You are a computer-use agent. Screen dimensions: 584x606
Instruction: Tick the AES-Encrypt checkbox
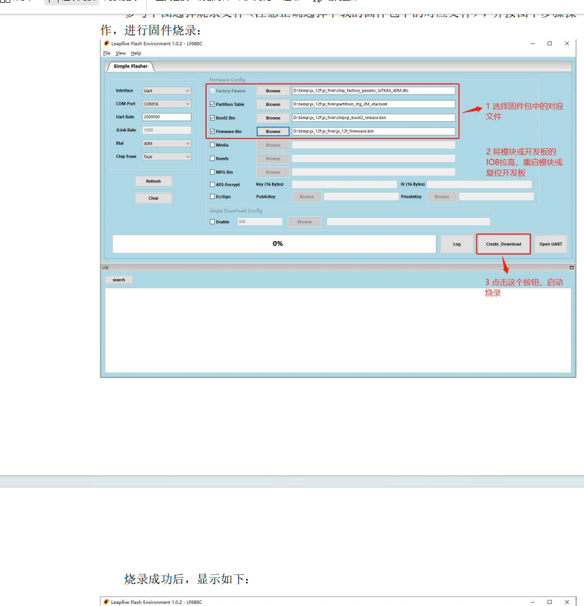click(212, 185)
